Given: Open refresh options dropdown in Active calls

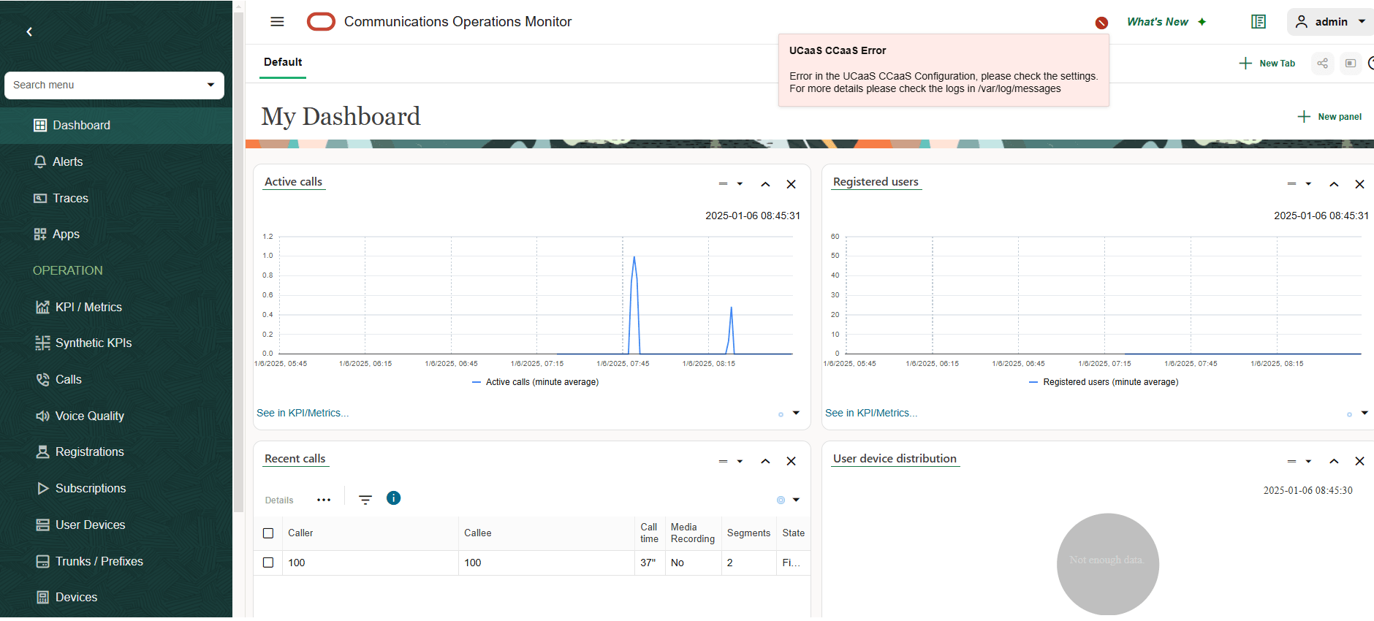Looking at the screenshot, I should (796, 413).
